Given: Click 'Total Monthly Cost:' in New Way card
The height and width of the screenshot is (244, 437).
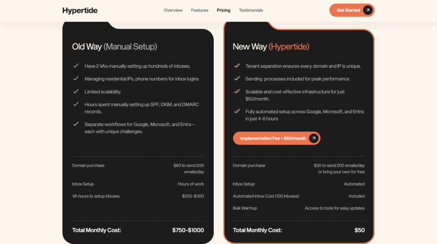Looking at the screenshot, I should (257, 230).
